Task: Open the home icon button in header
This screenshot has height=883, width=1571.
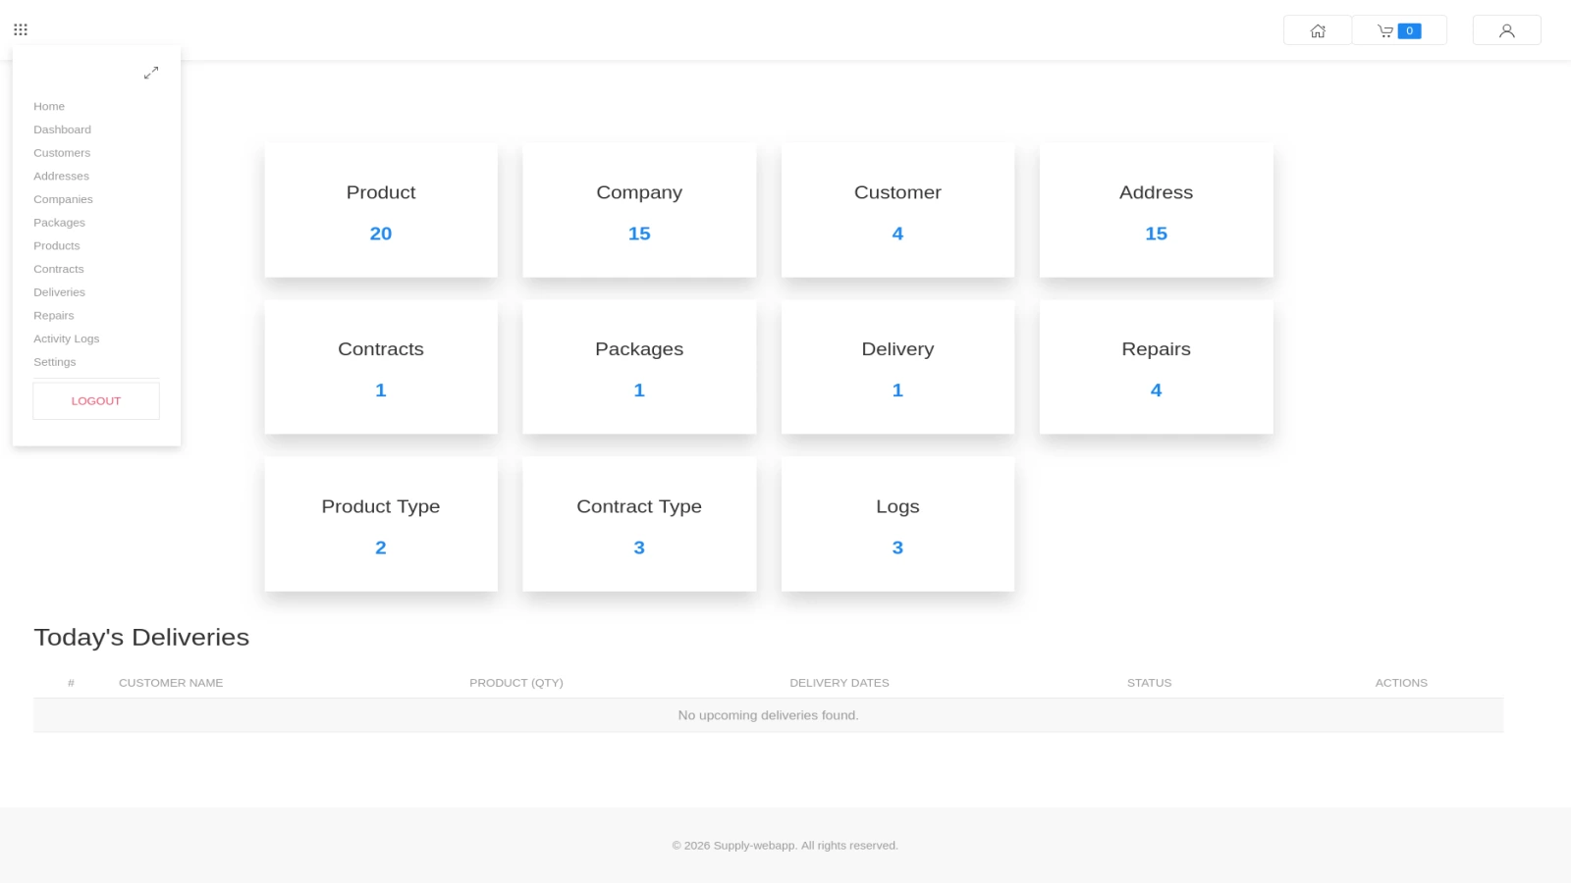Action: 1318,30
